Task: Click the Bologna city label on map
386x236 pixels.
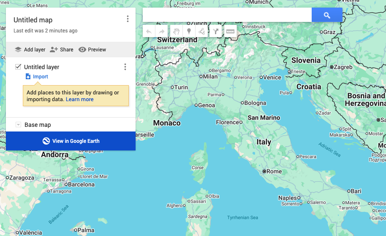Action: click(x=255, y=103)
